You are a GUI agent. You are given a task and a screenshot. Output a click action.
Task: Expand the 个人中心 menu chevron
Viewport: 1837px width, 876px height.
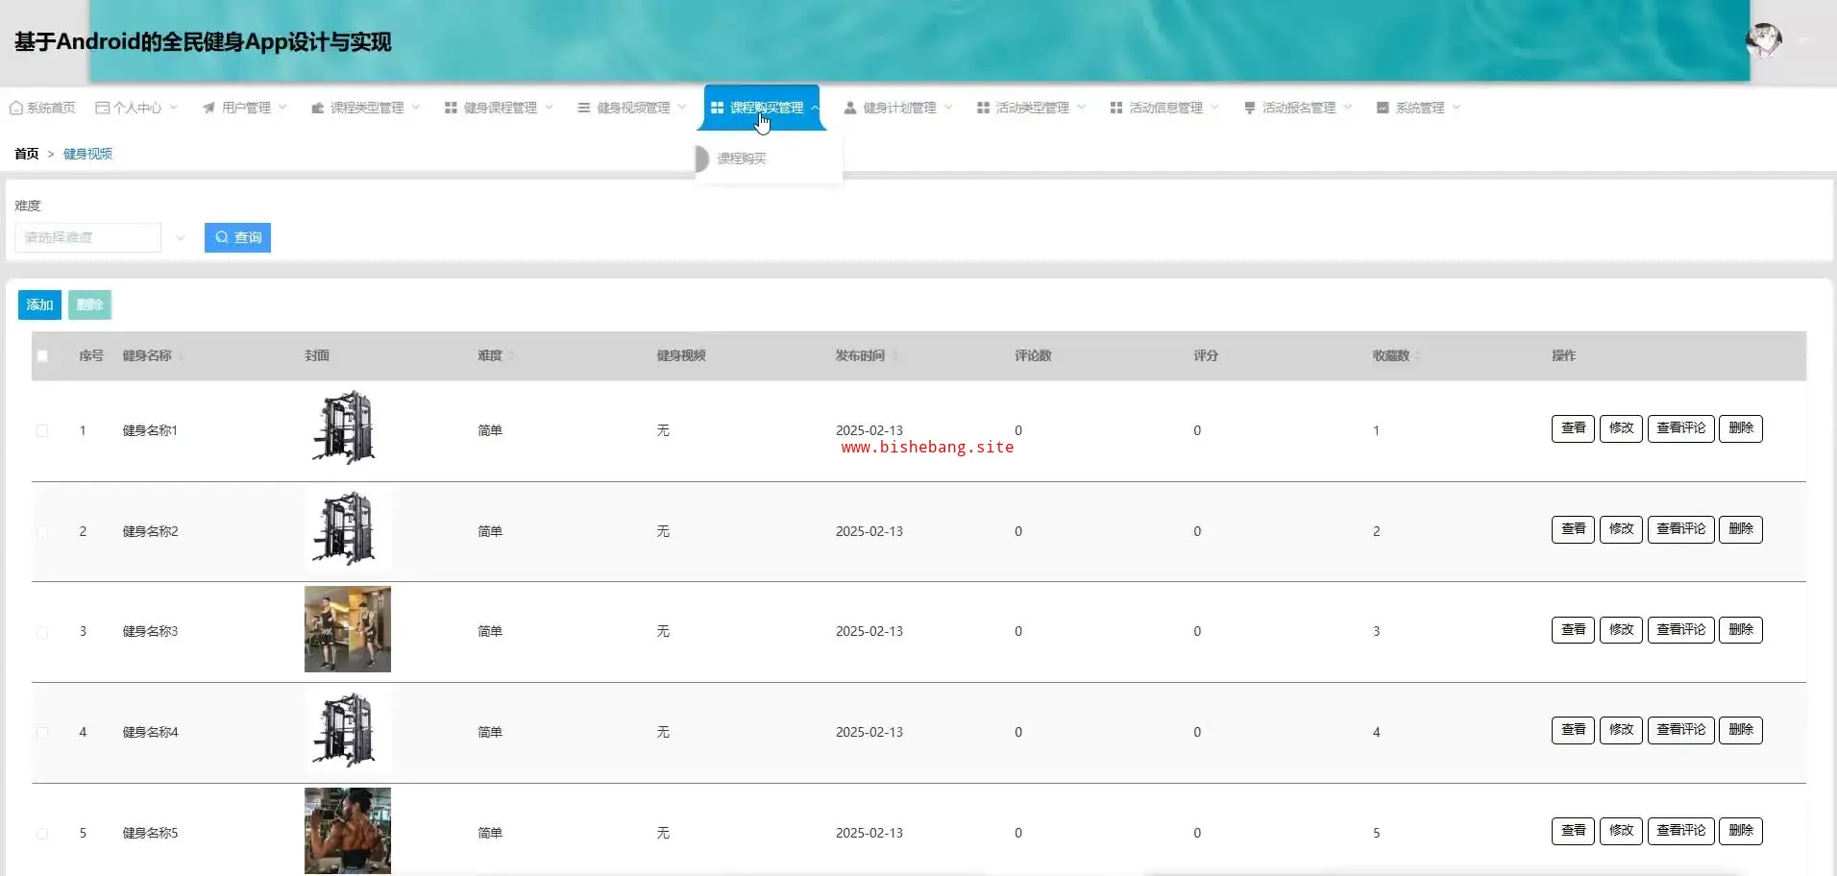pos(174,108)
